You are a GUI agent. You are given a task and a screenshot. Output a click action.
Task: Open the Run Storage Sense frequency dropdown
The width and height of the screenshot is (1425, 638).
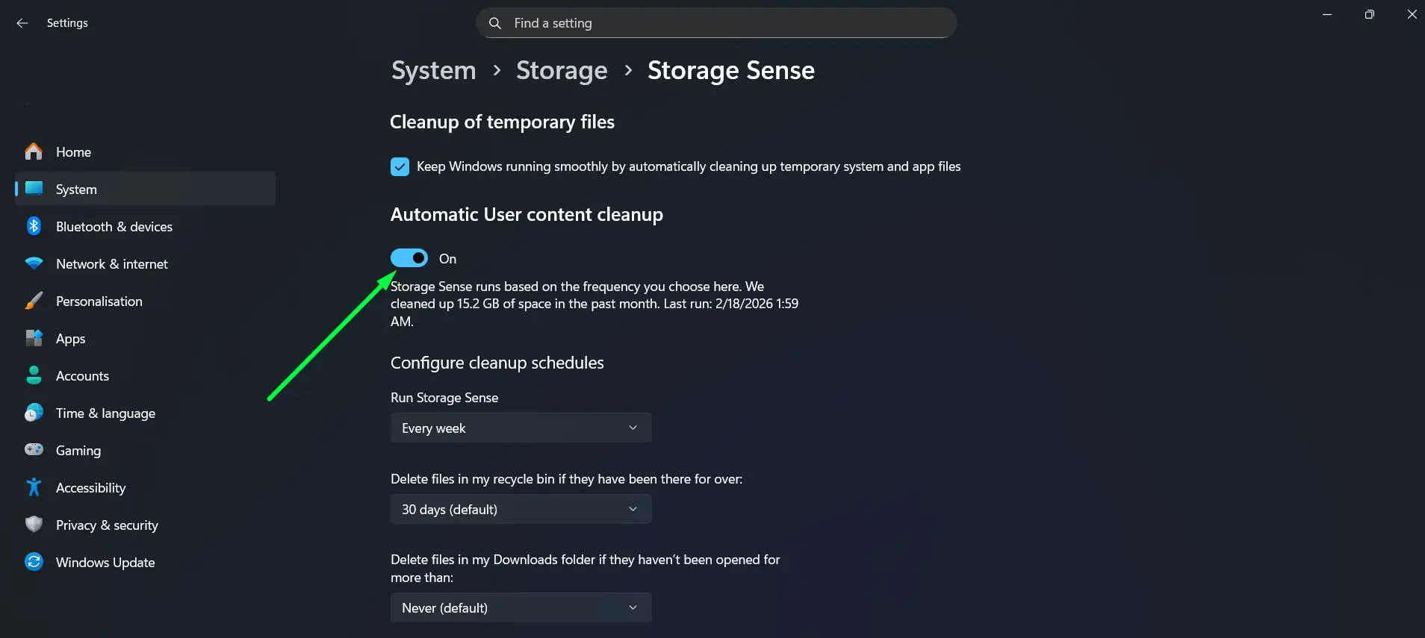point(521,428)
